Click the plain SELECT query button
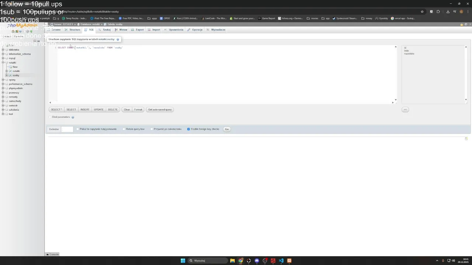Screen dimensions: 472x265 point(71,109)
